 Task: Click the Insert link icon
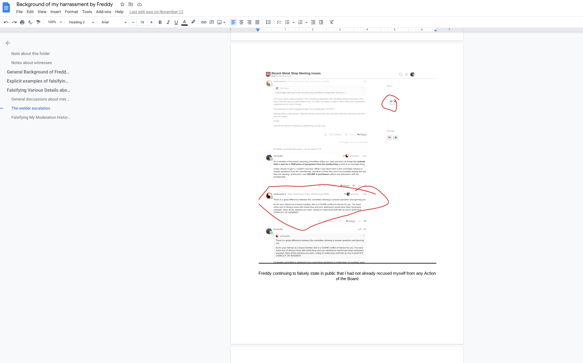tap(204, 22)
